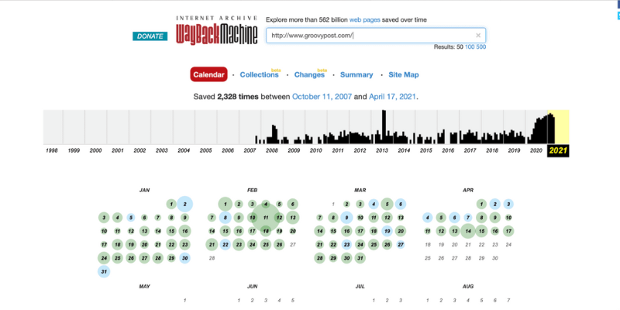Viewport: 620px width, 310px height.
Task: Show 500 results
Action: pos(481,47)
